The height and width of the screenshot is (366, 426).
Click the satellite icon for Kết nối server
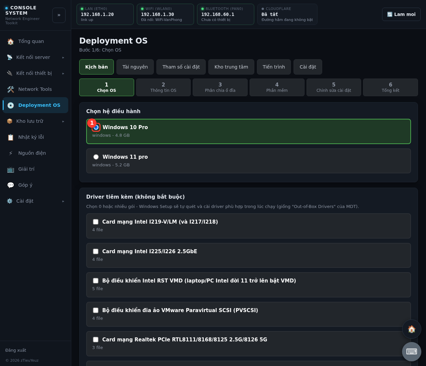10,57
